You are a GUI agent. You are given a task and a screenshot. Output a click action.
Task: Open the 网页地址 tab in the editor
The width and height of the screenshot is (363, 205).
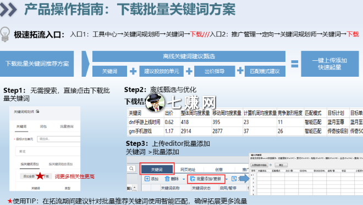click(x=188, y=170)
